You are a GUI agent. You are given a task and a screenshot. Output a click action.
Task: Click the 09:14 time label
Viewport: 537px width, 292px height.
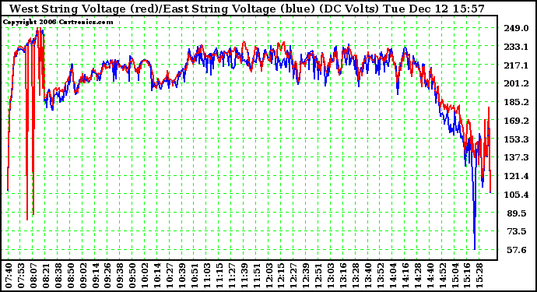click(95, 276)
